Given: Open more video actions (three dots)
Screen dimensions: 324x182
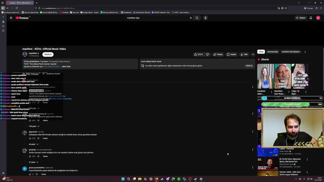Looking at the screenshot, I should [253, 54].
